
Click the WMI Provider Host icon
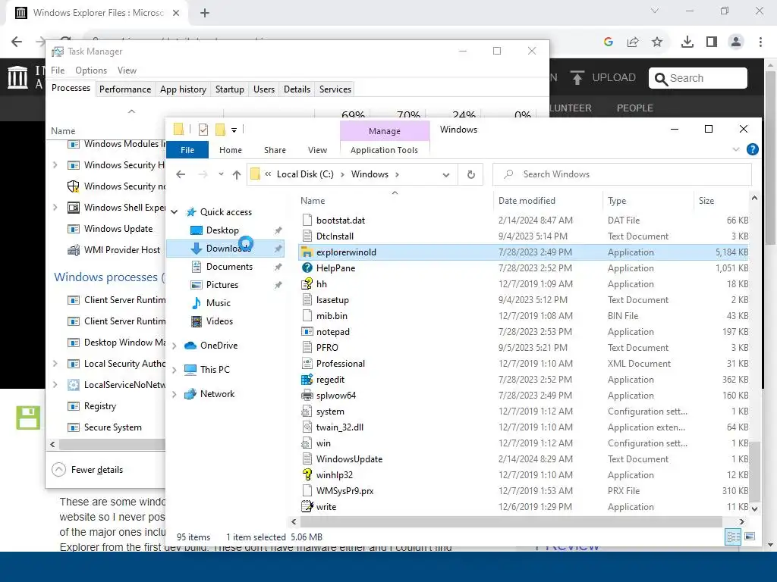(x=74, y=250)
